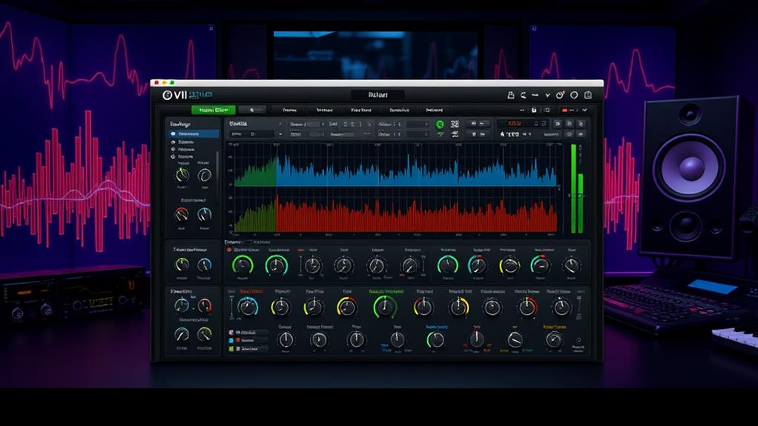
Task: Click the grid icon right of green power button
Action: pos(455,124)
